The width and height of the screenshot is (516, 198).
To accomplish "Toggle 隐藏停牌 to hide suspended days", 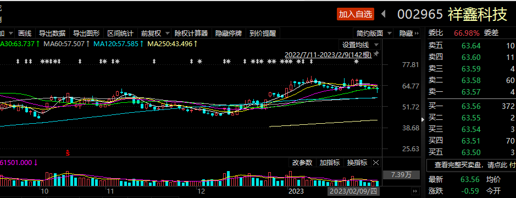I will (x=229, y=33).
